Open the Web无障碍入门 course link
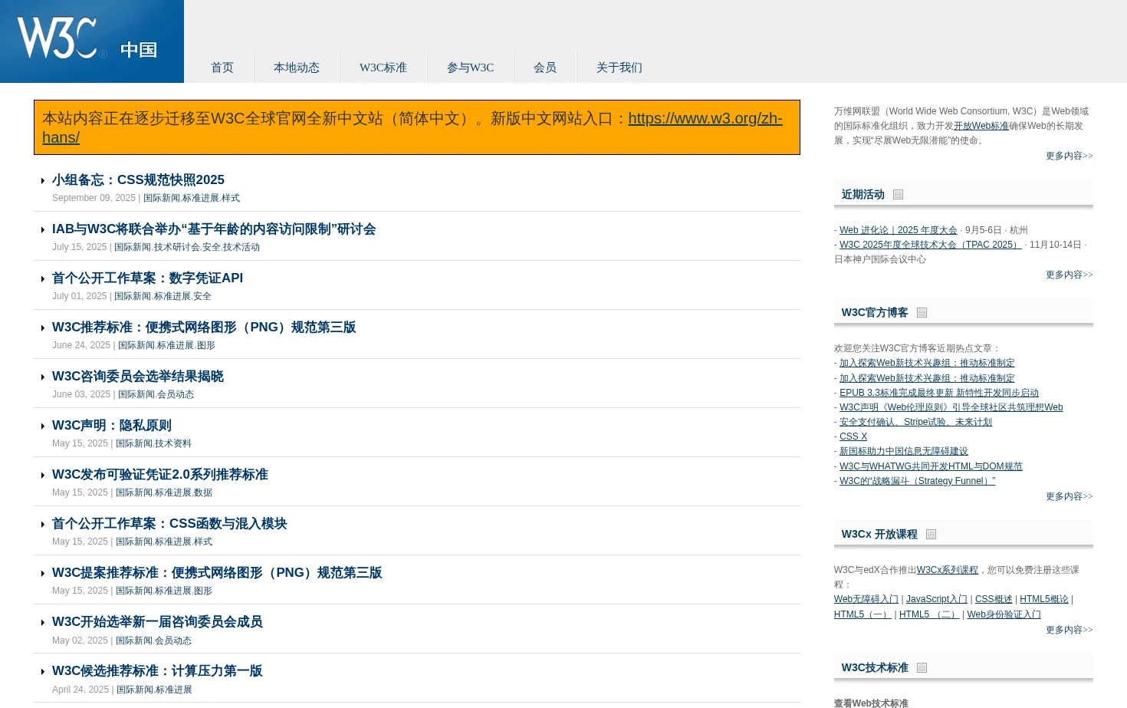Screen dimensions: 1127x708 point(866,599)
